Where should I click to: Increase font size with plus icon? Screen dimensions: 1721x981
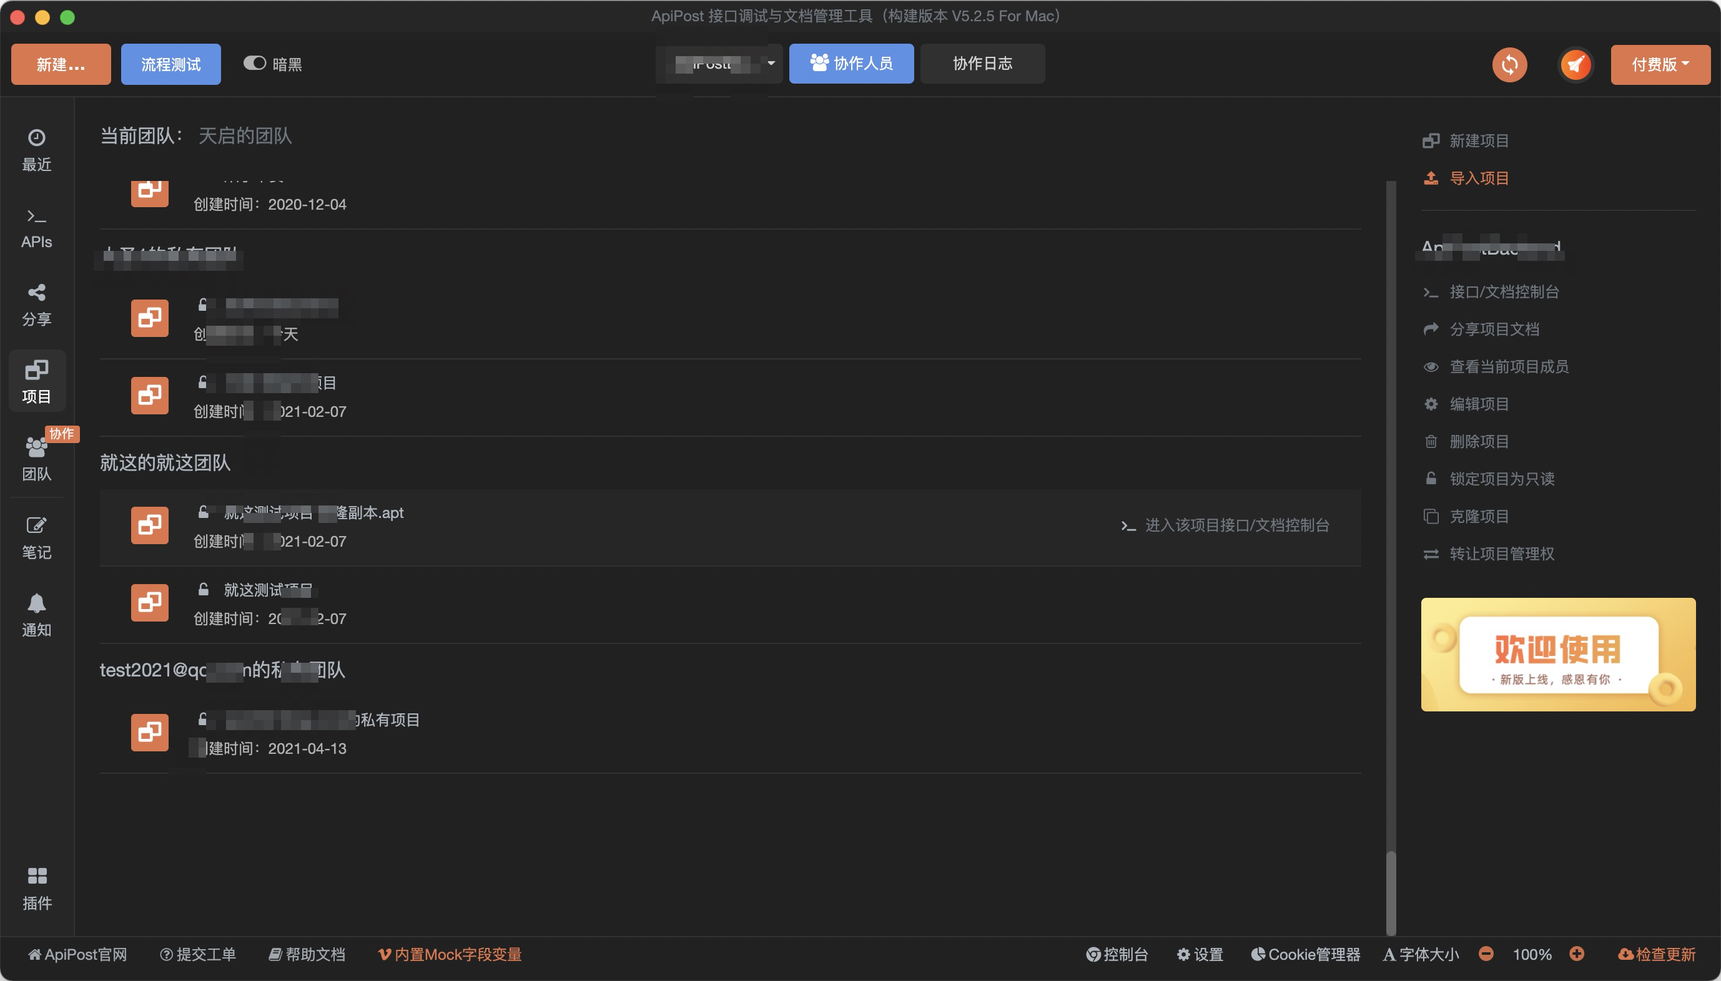click(1576, 954)
